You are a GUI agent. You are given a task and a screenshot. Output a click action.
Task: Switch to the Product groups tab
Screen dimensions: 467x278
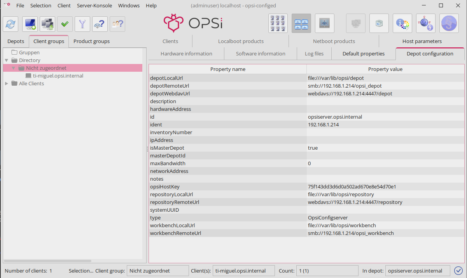92,41
